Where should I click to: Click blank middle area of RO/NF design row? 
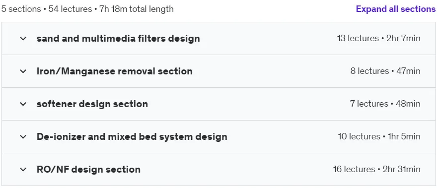237,170
